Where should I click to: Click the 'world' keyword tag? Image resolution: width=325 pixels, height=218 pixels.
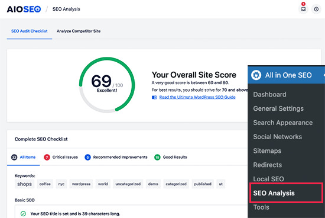pyautogui.click(x=103, y=184)
